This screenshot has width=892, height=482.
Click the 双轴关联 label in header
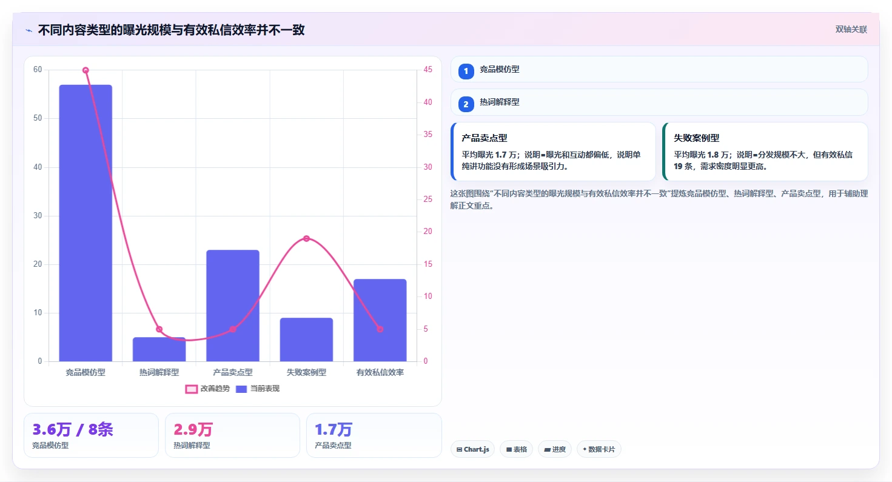pyautogui.click(x=851, y=30)
